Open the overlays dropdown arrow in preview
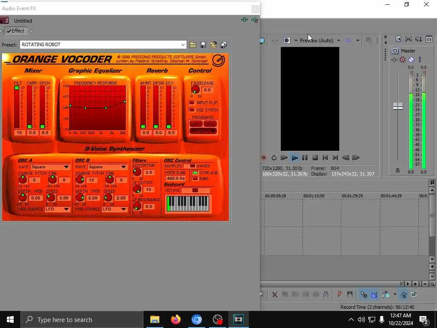 (358, 41)
